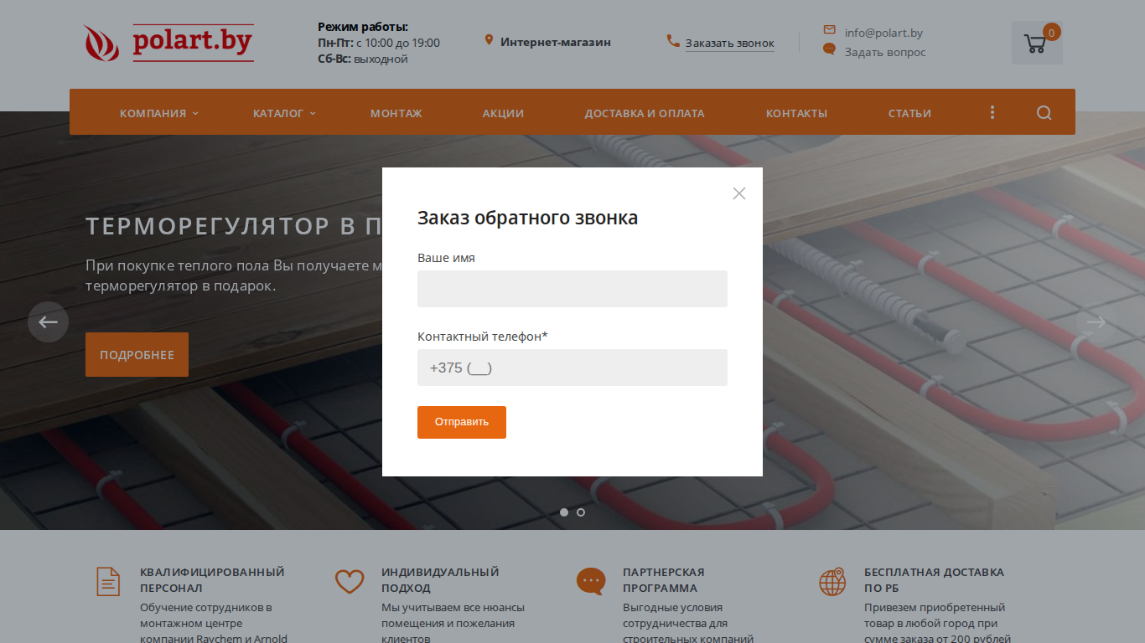Click the Режим работы text
Screen dimensions: 1145x643
click(363, 27)
